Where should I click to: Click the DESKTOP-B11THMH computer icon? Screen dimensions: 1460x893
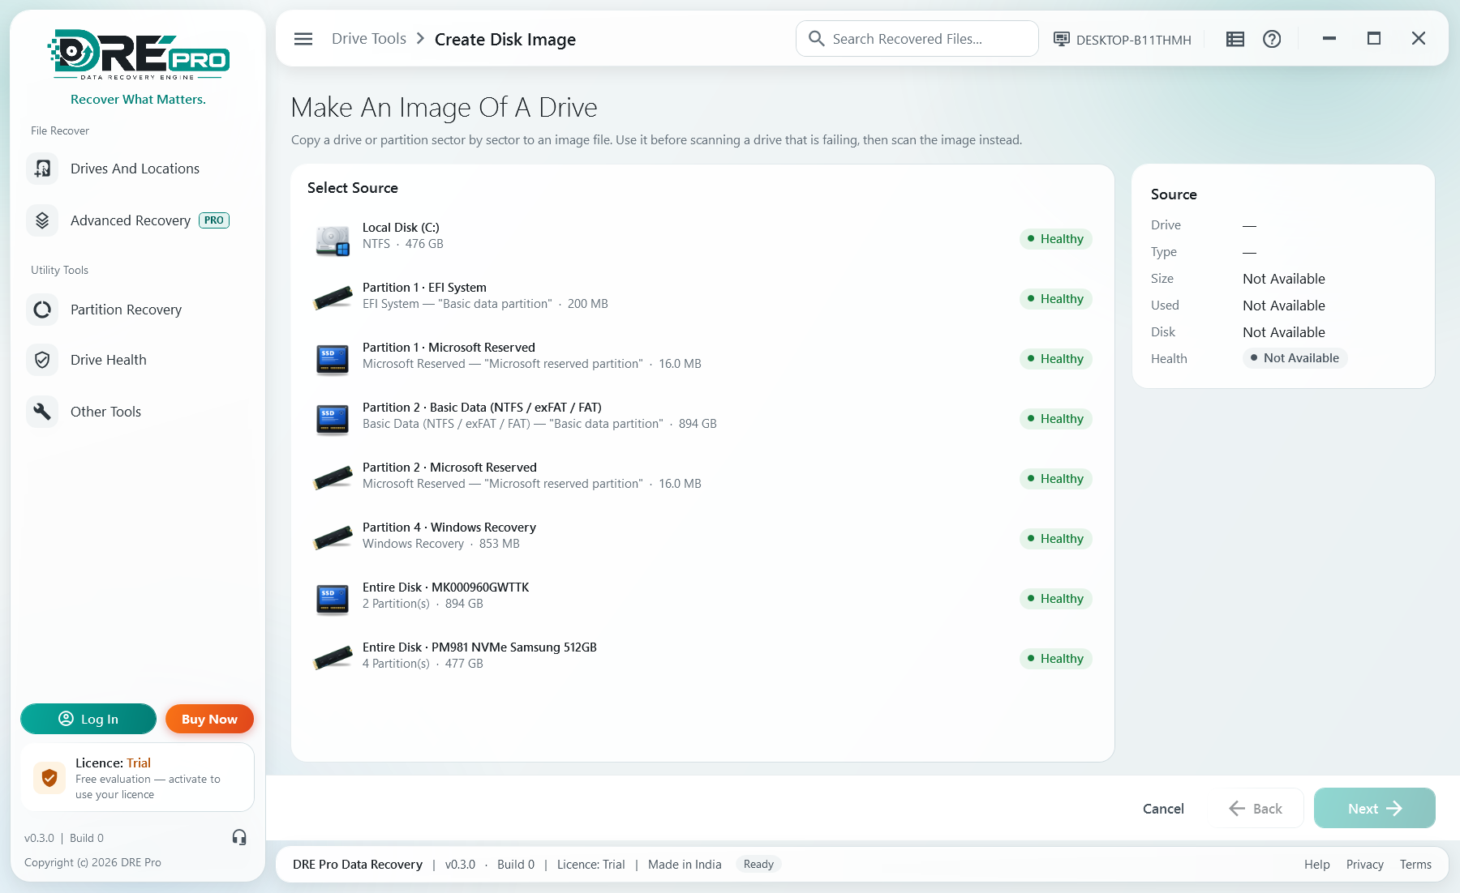[x=1061, y=39]
